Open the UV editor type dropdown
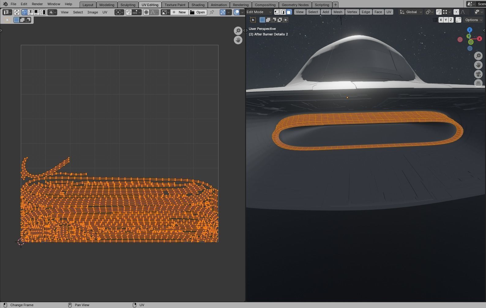This screenshot has width=486, height=308. [x=7, y=12]
